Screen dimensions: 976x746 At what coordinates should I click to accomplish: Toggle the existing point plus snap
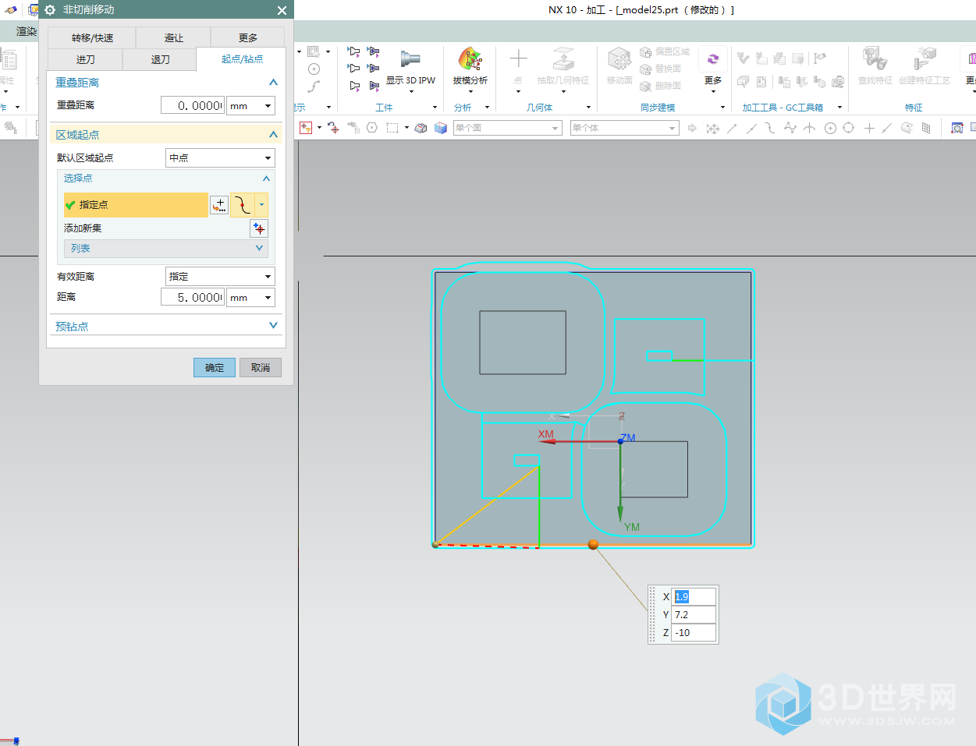click(869, 128)
